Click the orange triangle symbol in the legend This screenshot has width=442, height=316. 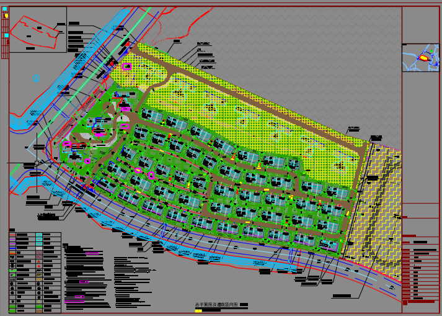point(39,261)
